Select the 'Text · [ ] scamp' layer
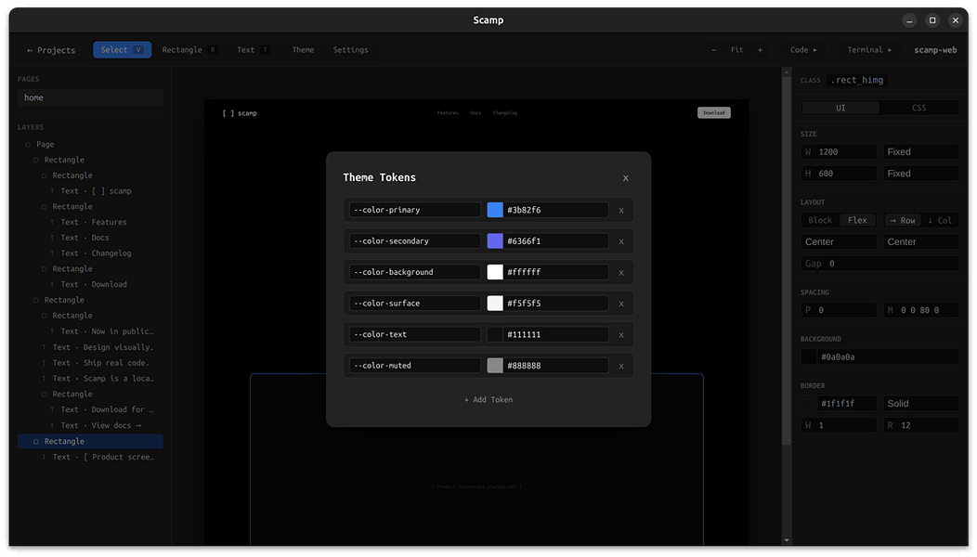977x557 pixels. [x=90, y=190]
